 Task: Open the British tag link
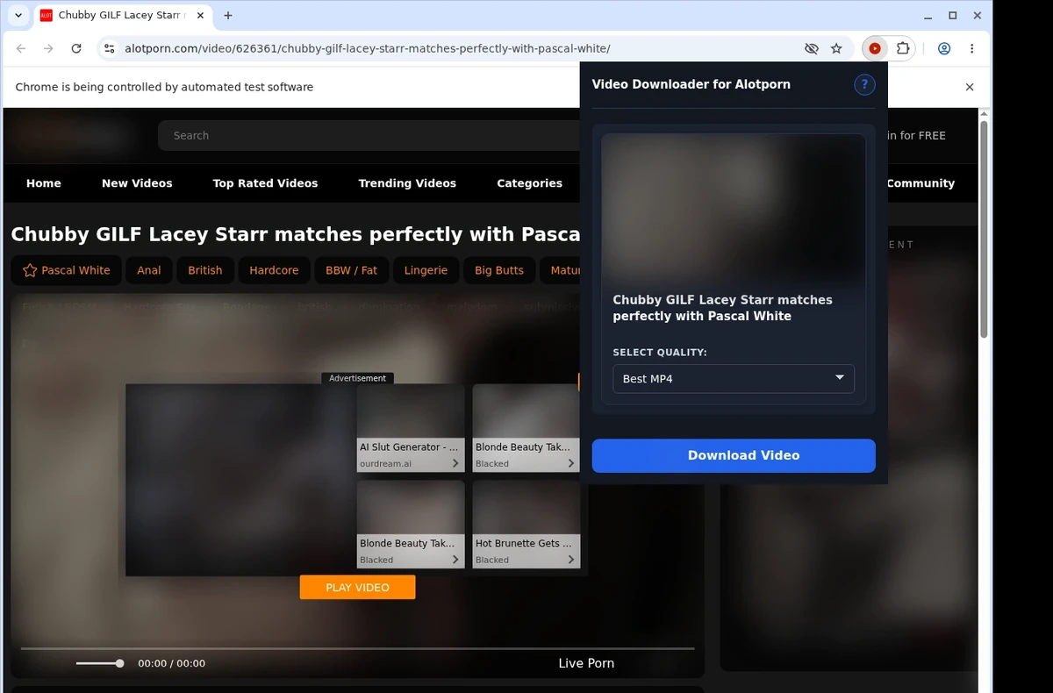(x=205, y=270)
